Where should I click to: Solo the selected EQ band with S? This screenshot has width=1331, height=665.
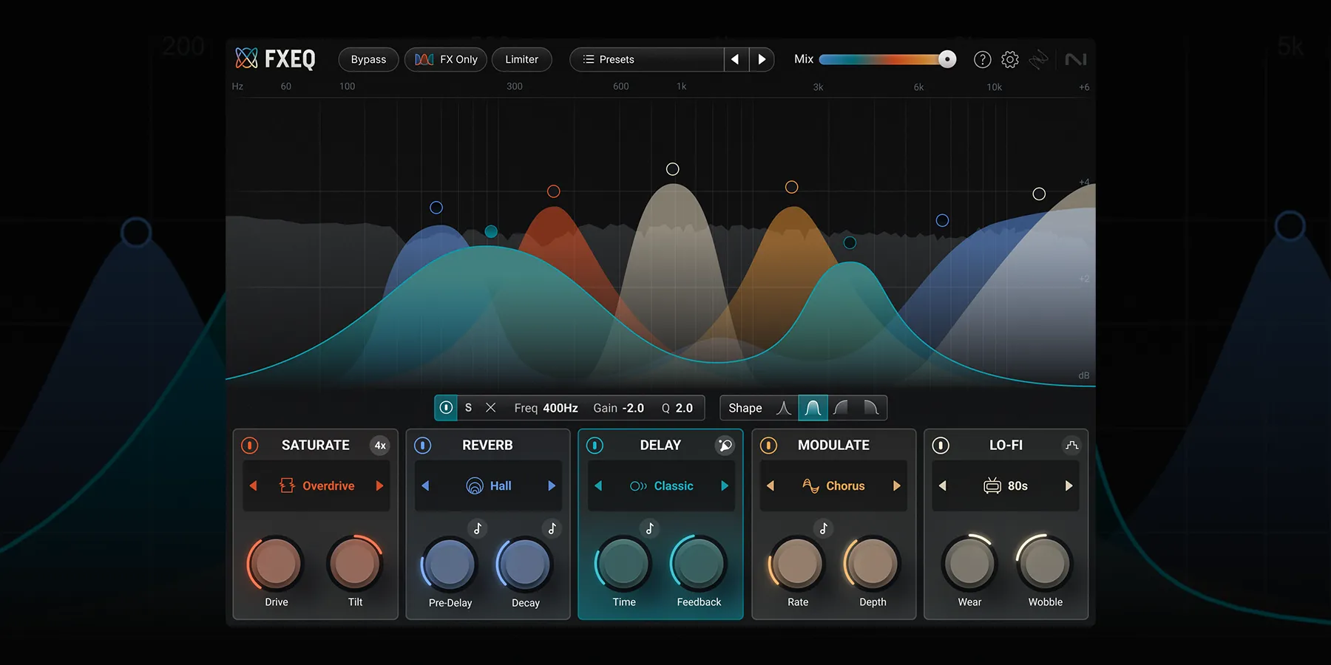click(x=467, y=407)
